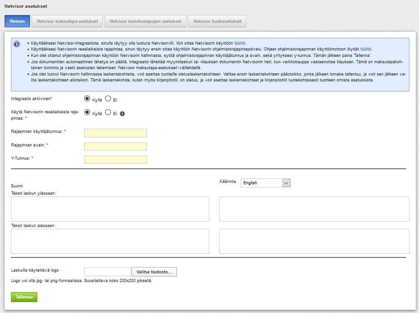Image resolution: width=419 pixels, height=313 pixels.
Task: Click the Y-Tunnus label
Action: coord(20,158)
